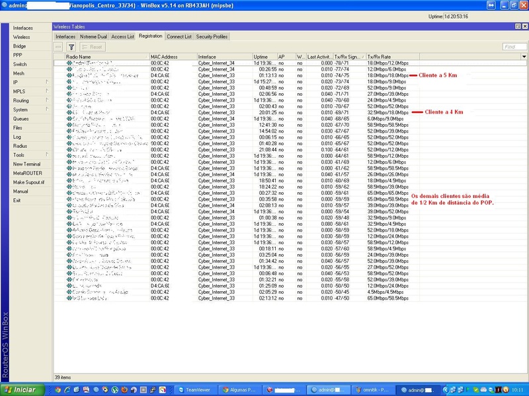Open the Algumas P... Chrome taskbar window

(x=239, y=390)
